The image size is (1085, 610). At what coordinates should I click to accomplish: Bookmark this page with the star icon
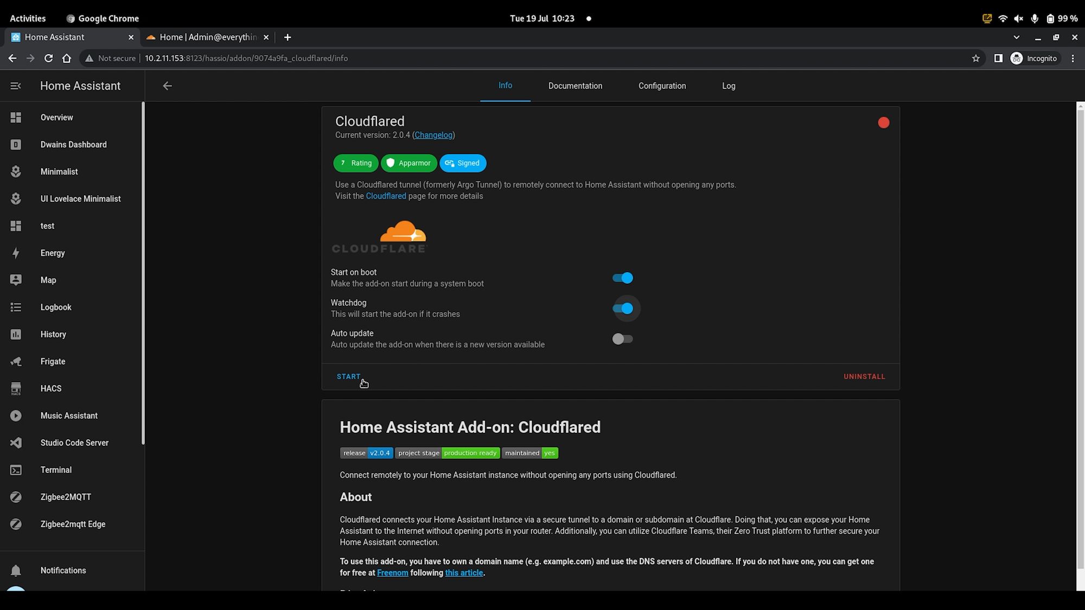click(x=976, y=58)
